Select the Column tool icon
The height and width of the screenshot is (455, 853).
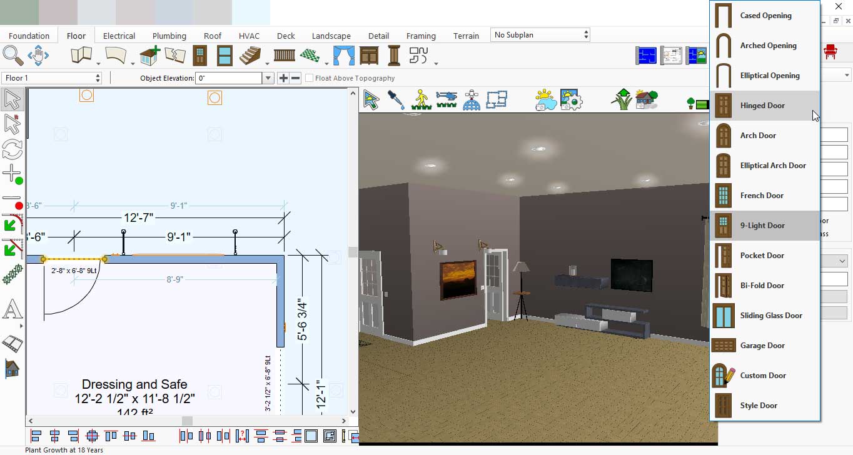394,56
